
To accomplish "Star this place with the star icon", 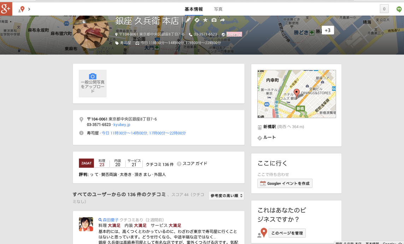I will (205, 20).
